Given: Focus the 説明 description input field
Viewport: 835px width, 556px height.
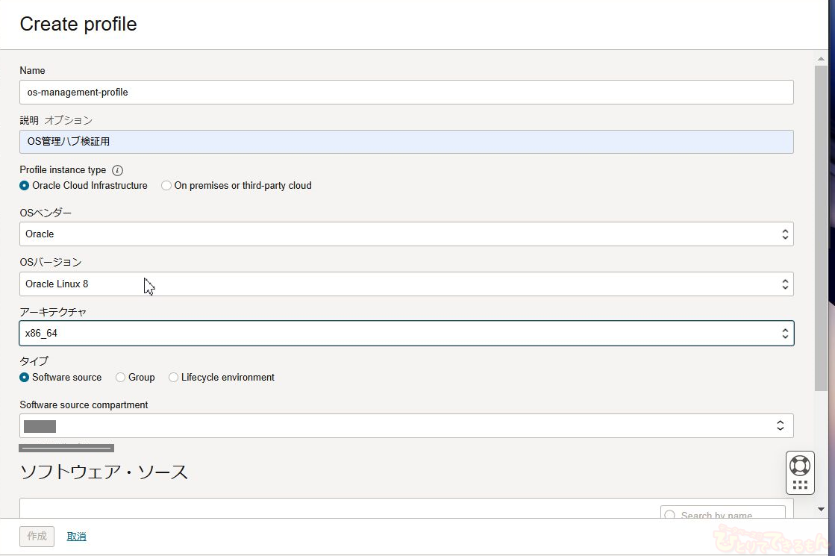Looking at the screenshot, I should pyautogui.click(x=407, y=142).
